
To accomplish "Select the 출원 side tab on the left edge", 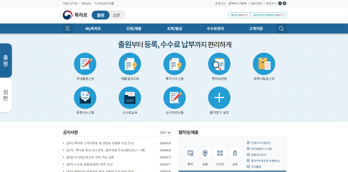I will (x=6, y=60).
